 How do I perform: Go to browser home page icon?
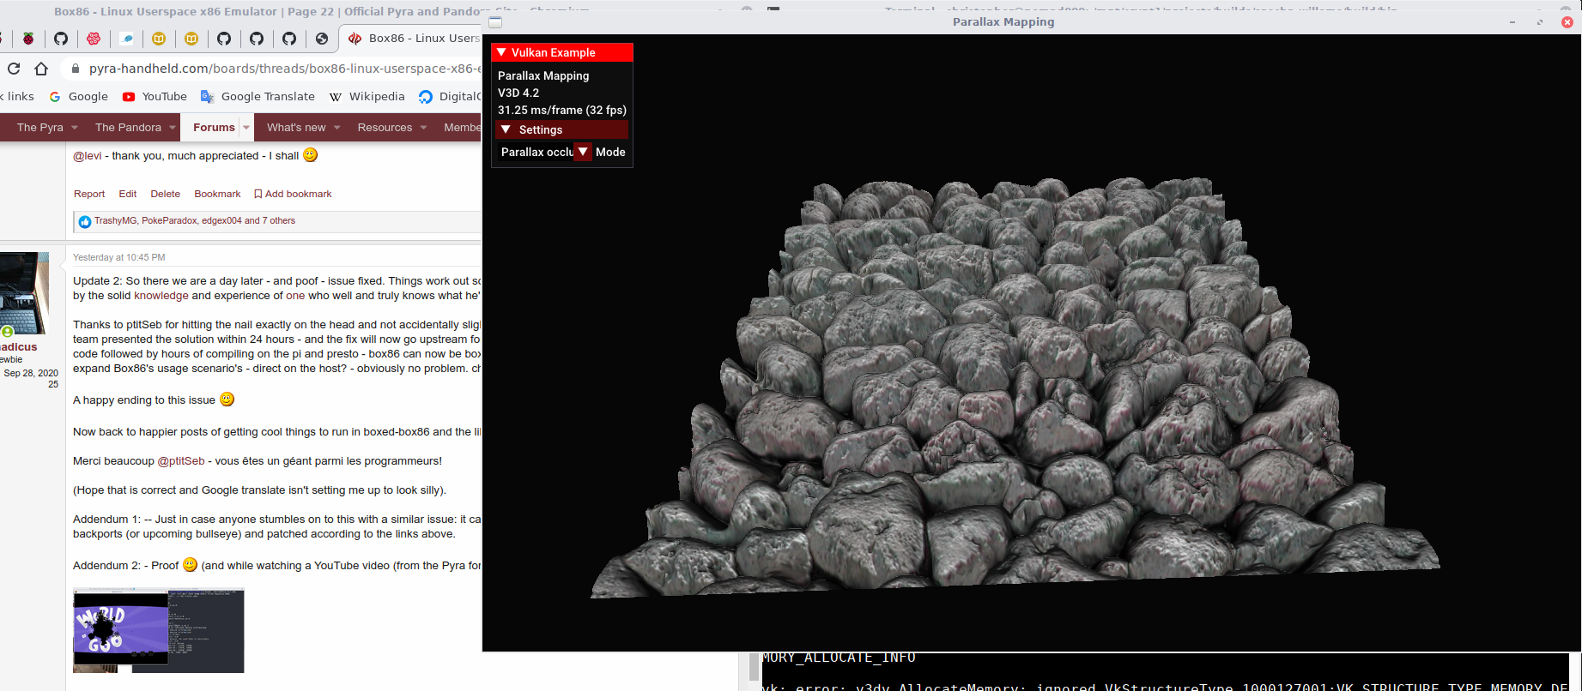click(41, 69)
